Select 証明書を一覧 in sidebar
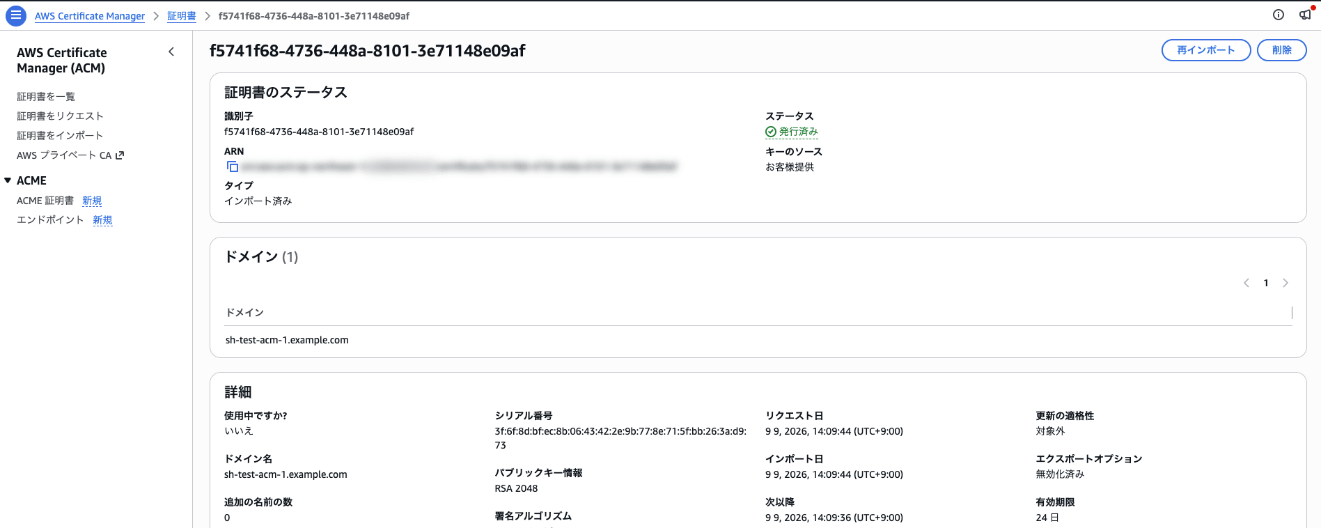The height and width of the screenshot is (528, 1321). point(46,97)
